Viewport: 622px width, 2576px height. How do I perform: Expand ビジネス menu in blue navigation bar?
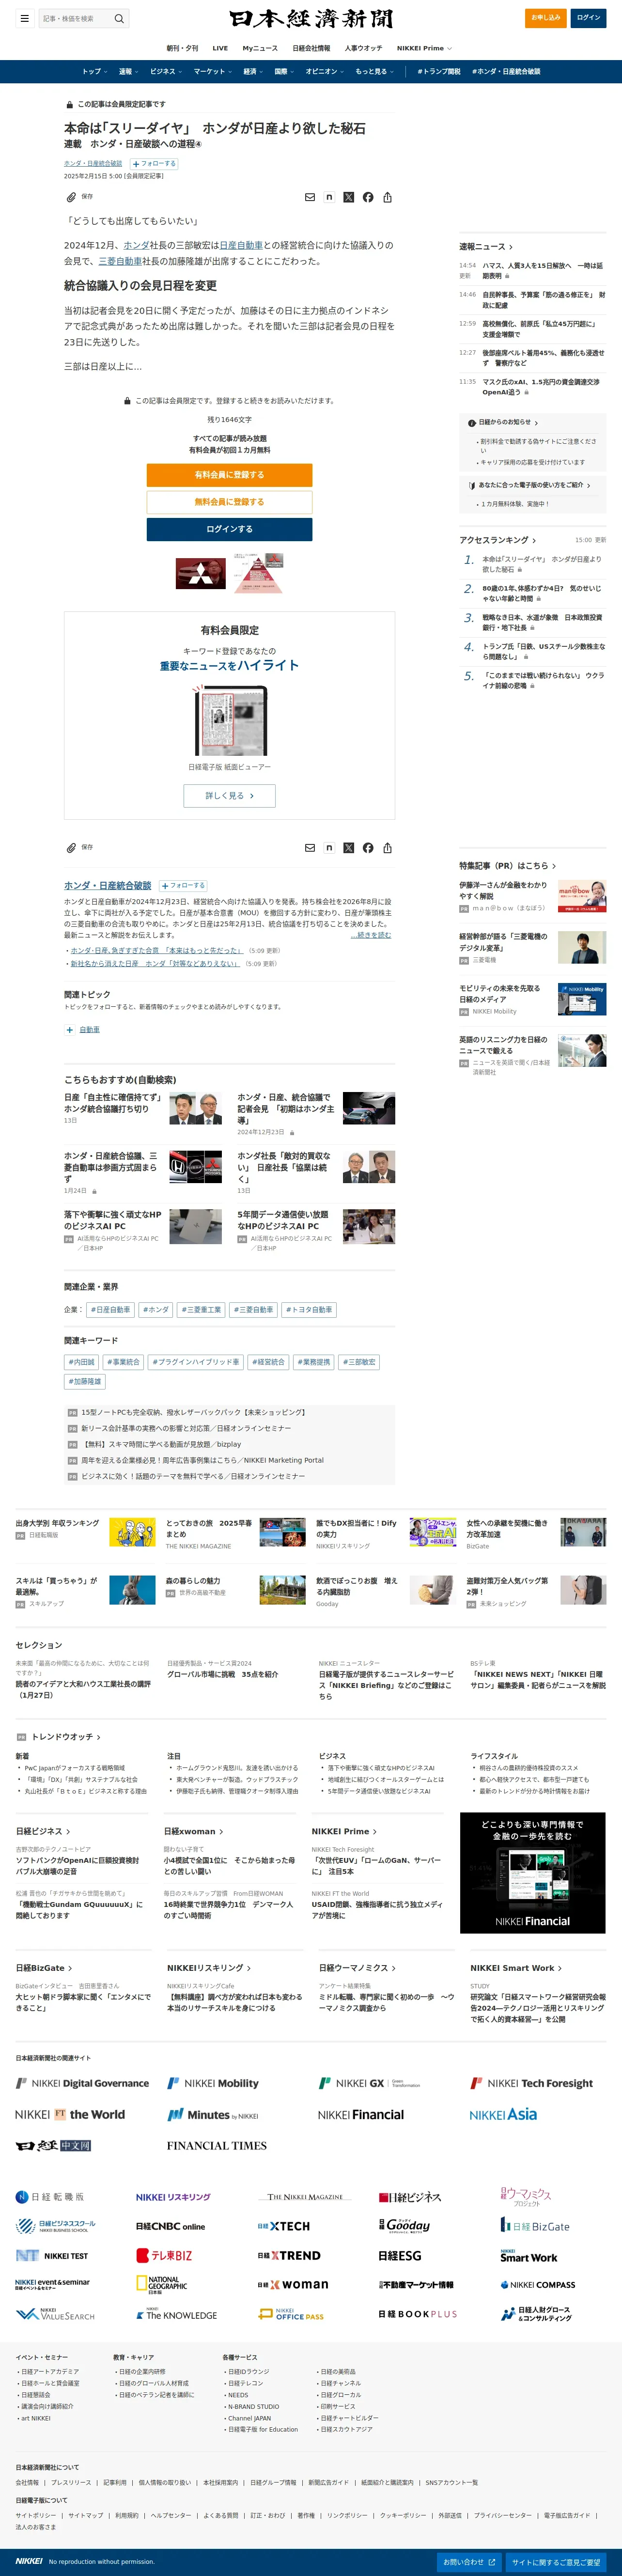[166, 71]
